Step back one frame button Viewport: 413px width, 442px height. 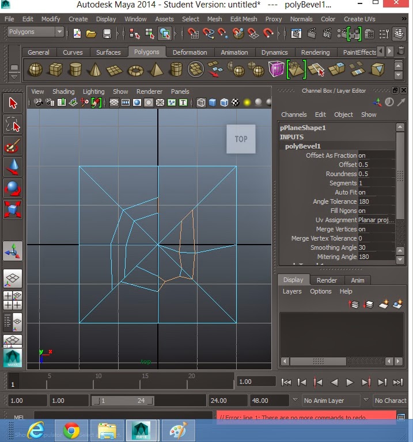tap(302, 383)
